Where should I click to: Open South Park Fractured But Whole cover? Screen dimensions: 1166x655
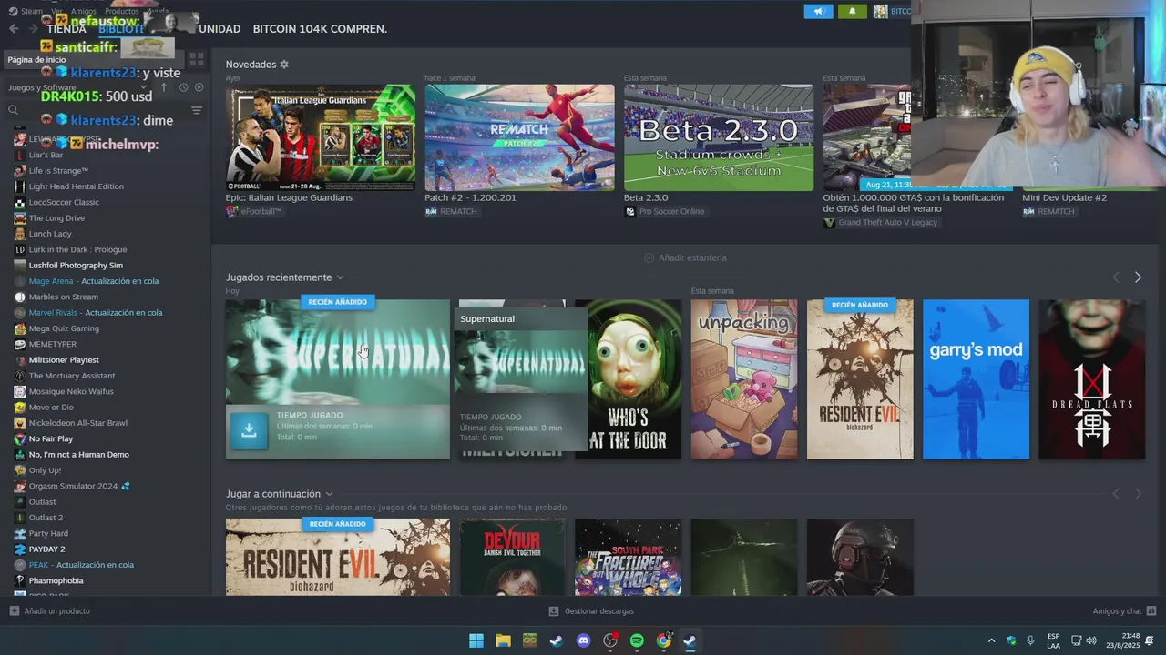coord(629,557)
